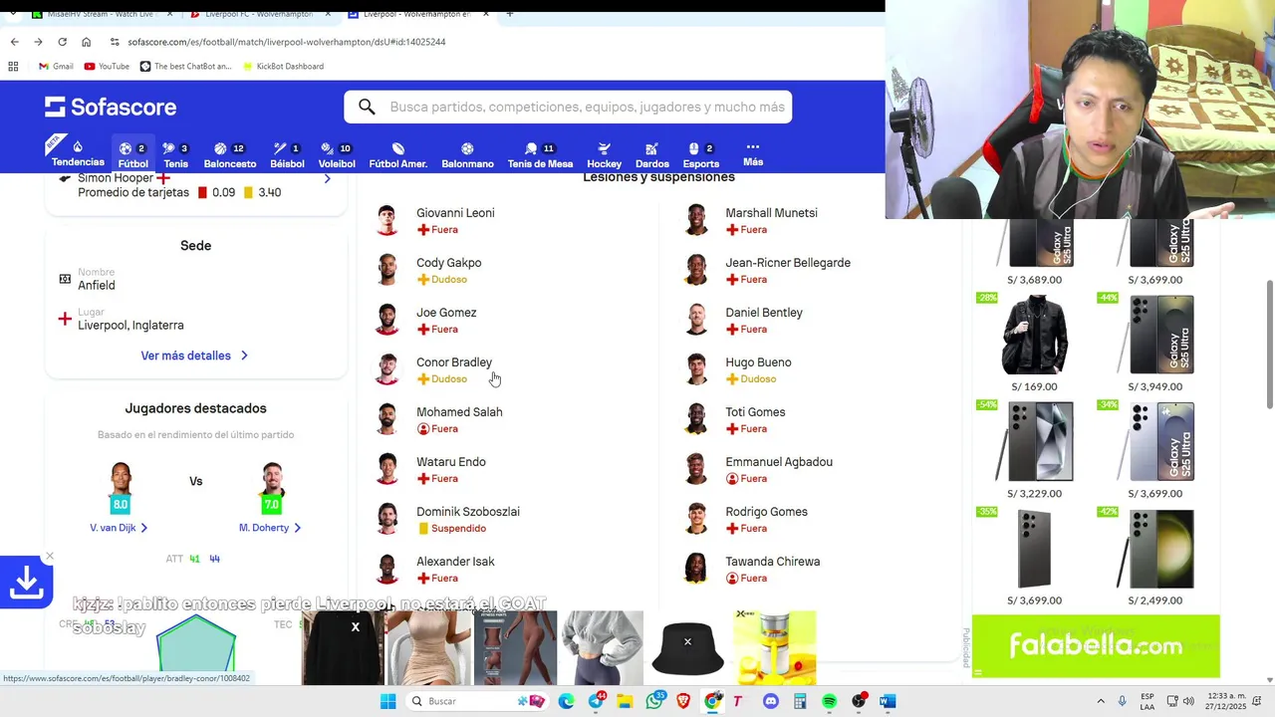Open the Béisbol category
The width and height of the screenshot is (1275, 717).
click(287, 154)
